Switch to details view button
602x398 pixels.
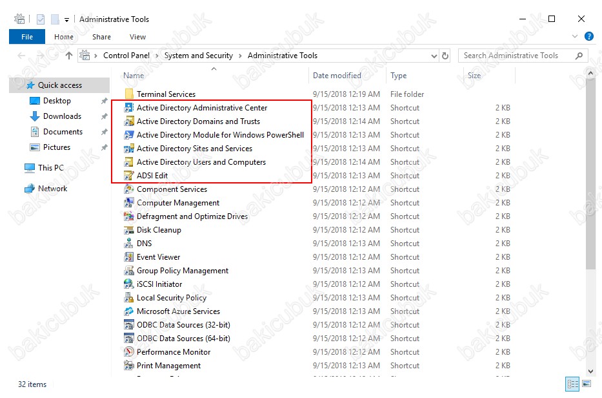pos(572,384)
